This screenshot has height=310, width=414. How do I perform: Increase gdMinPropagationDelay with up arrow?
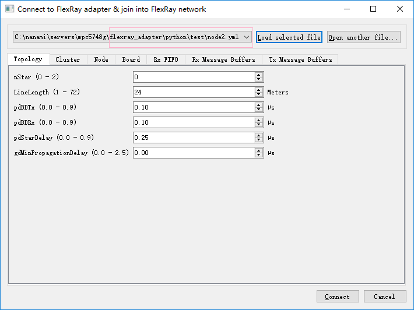(259, 150)
